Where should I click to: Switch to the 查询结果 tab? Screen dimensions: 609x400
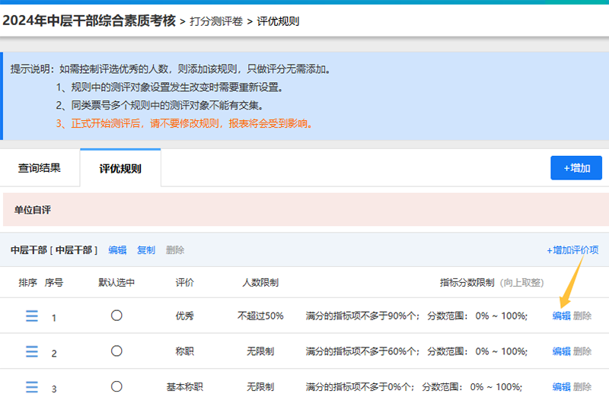(x=40, y=168)
